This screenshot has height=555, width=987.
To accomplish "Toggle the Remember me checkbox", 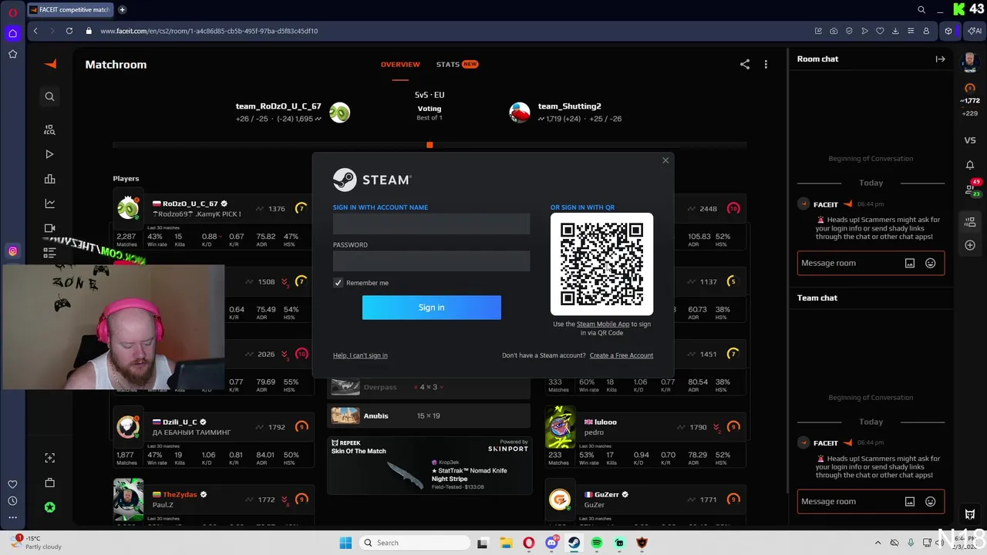I will click(338, 283).
